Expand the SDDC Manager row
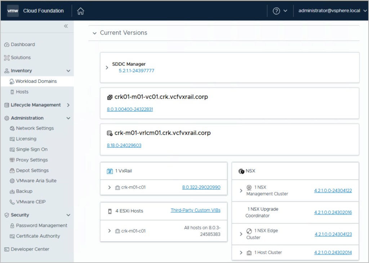Viewport: 369px width, 263px height. point(107,67)
